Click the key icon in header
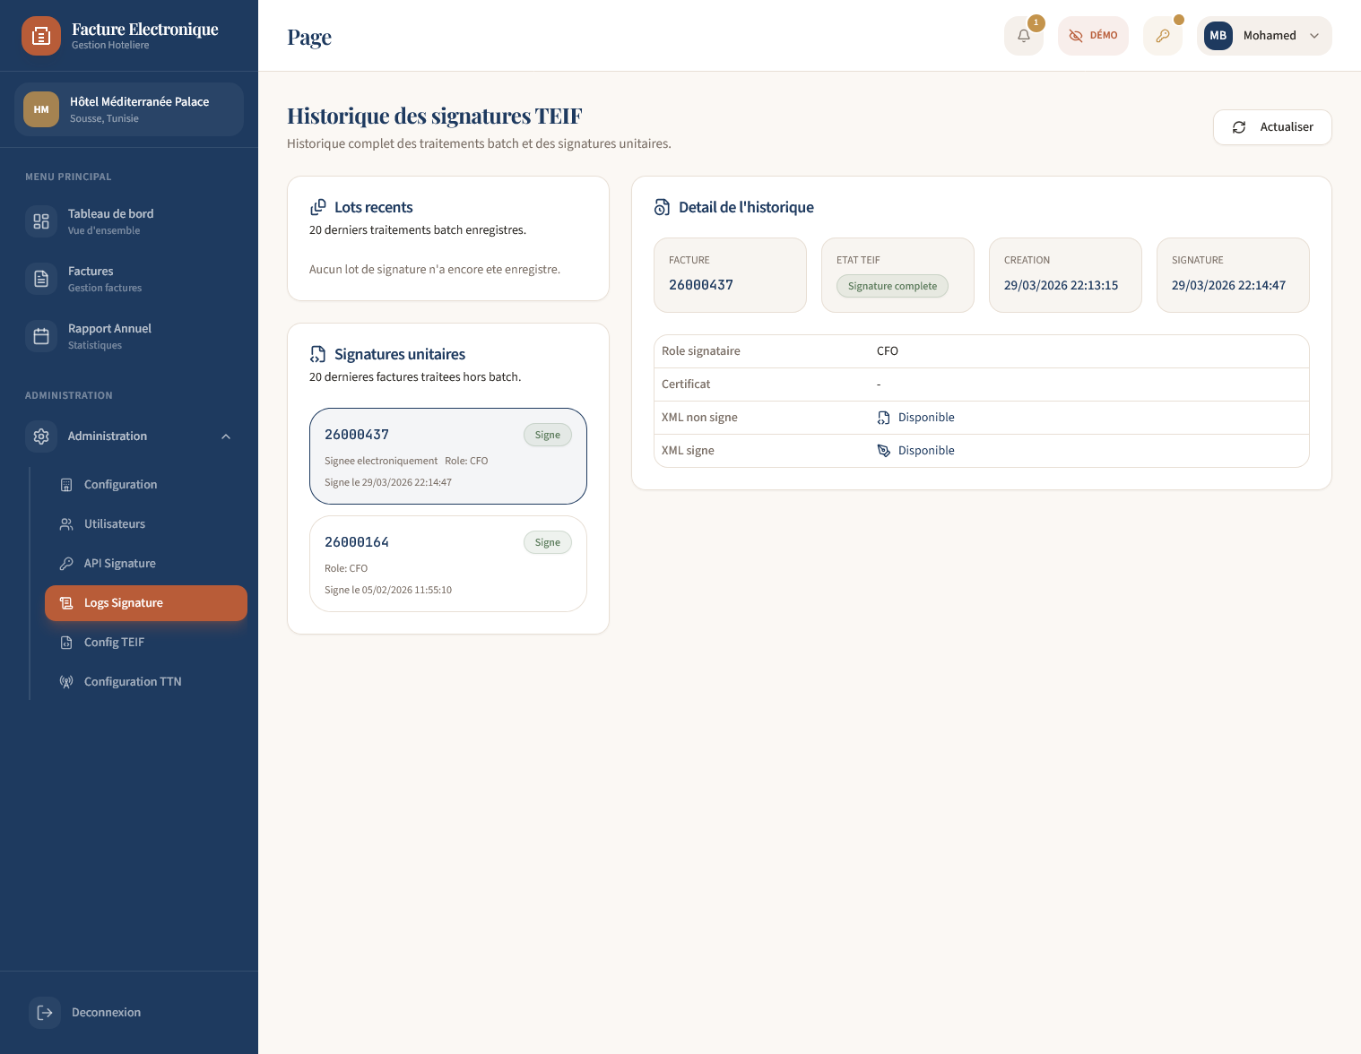1361x1054 pixels. point(1162,36)
